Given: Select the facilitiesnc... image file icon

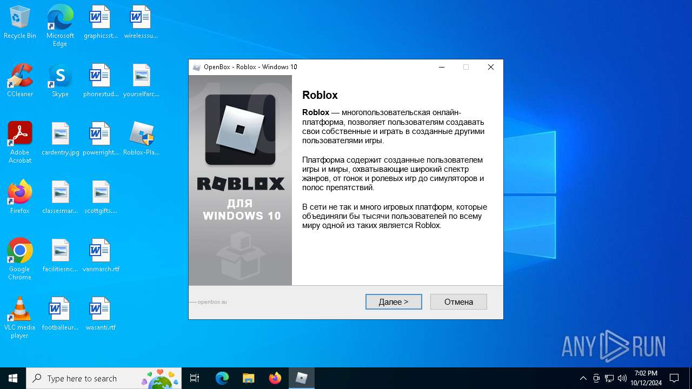Looking at the screenshot, I should click(60, 256).
